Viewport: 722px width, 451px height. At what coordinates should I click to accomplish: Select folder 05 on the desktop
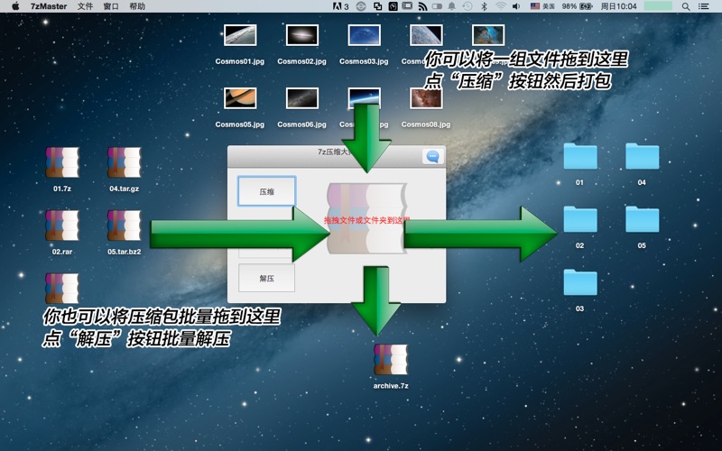point(642,219)
